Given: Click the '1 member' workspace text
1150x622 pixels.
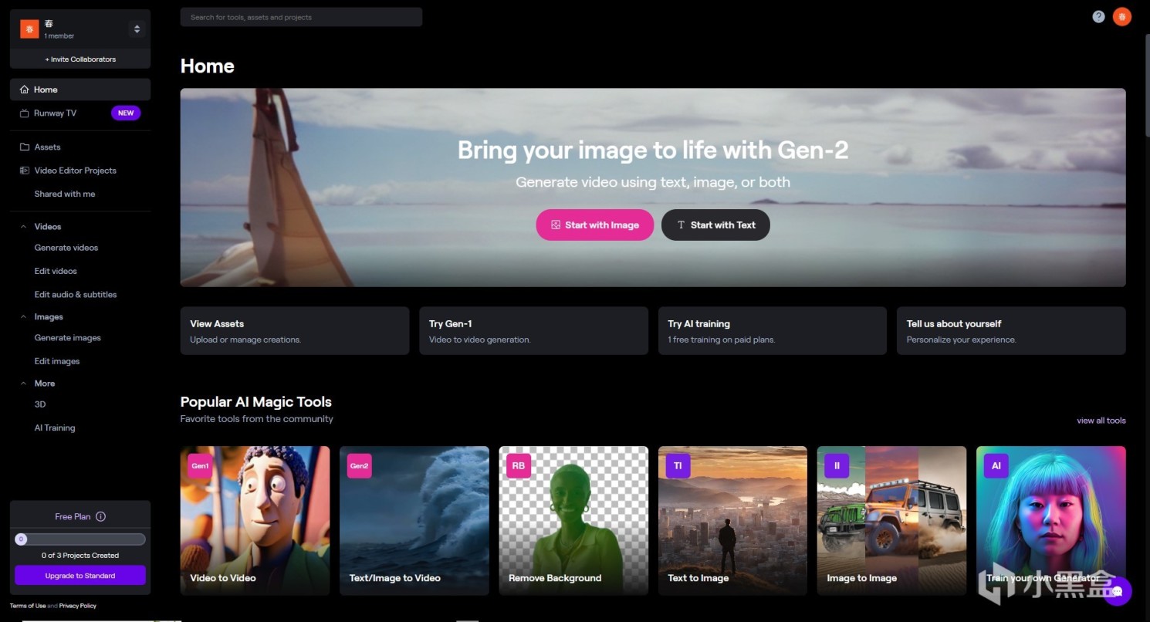Looking at the screenshot, I should pyautogui.click(x=59, y=36).
